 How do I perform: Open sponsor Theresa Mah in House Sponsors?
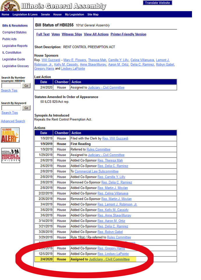tap(97, 60)
